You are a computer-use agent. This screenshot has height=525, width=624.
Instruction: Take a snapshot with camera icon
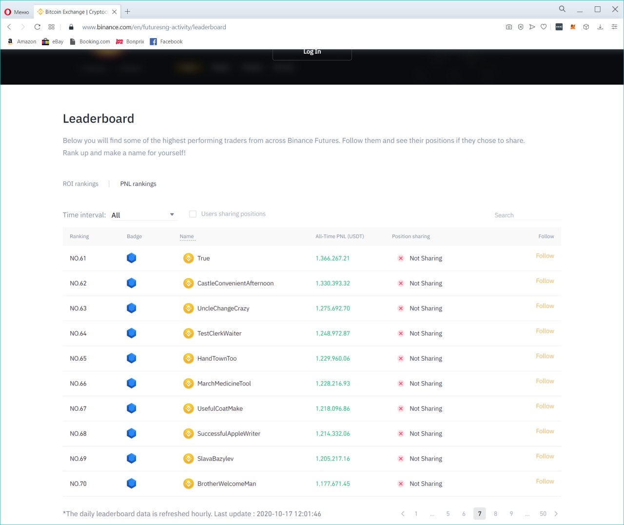(x=509, y=27)
